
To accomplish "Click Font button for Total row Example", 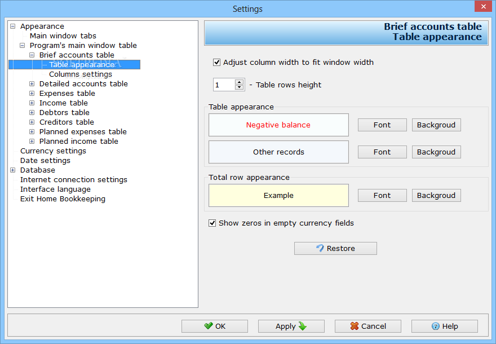I will (382, 195).
